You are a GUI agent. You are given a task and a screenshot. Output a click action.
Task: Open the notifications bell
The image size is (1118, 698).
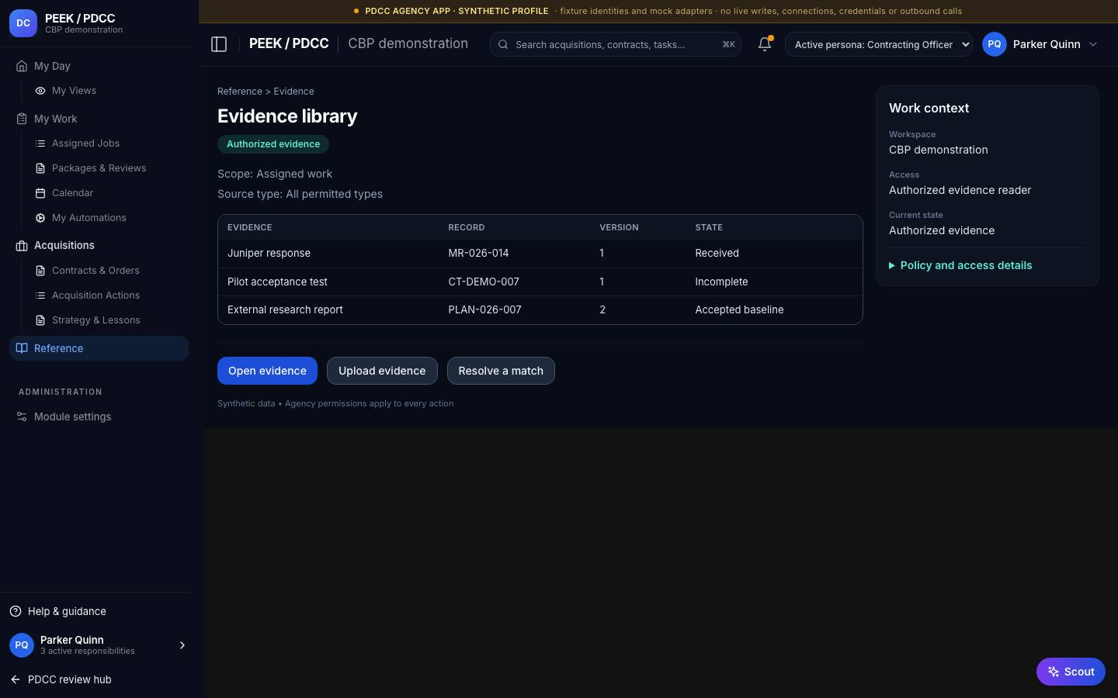(x=765, y=44)
